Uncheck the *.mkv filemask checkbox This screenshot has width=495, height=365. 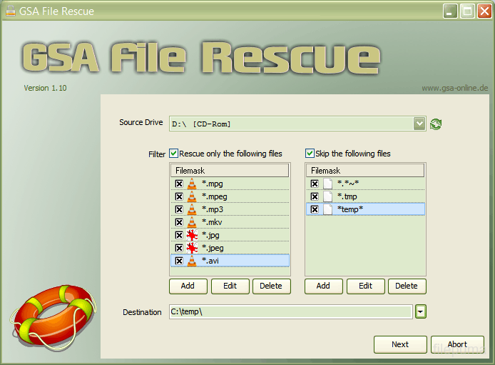click(179, 222)
